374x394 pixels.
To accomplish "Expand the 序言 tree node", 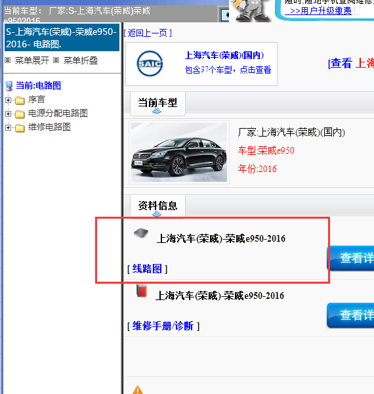I will coord(8,100).
